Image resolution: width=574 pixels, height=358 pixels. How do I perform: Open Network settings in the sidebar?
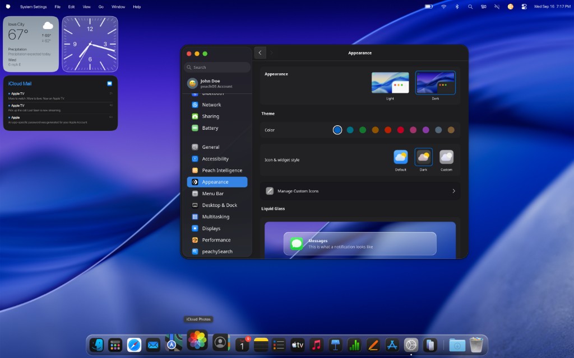(x=217, y=105)
